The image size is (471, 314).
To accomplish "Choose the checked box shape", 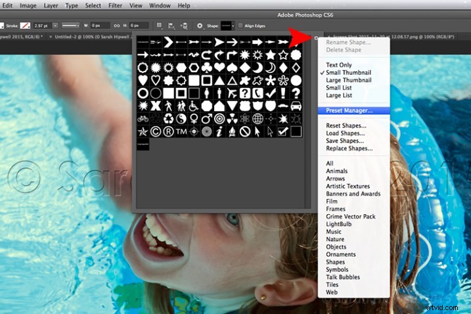I will [283, 131].
